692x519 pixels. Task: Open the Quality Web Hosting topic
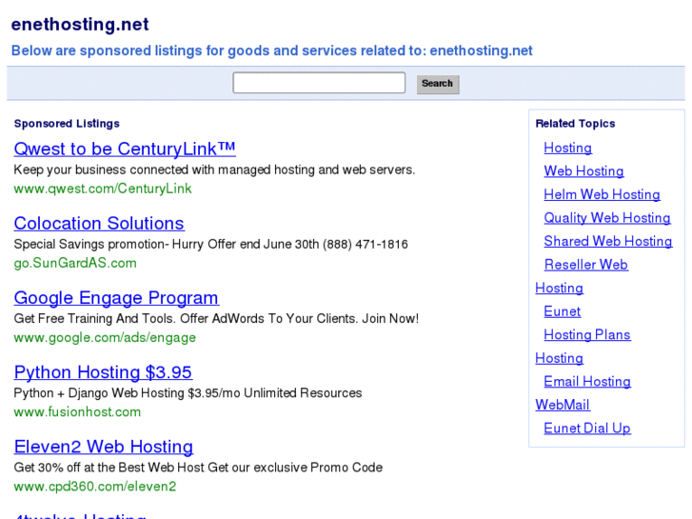click(x=607, y=218)
